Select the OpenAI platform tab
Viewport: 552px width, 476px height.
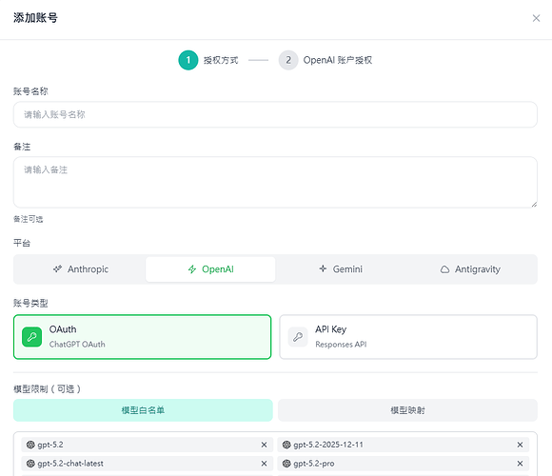pyautogui.click(x=210, y=269)
